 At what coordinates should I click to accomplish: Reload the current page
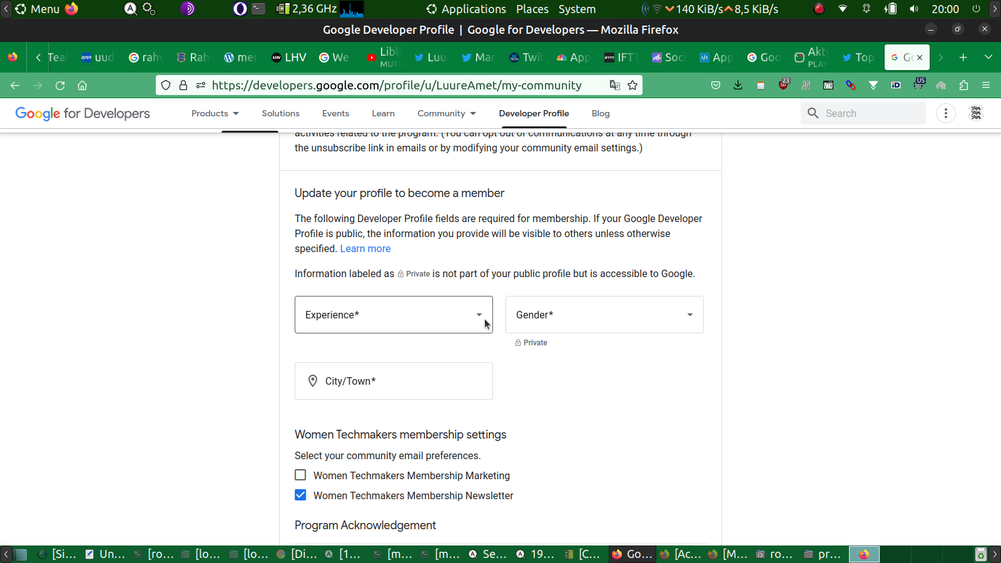(60, 85)
